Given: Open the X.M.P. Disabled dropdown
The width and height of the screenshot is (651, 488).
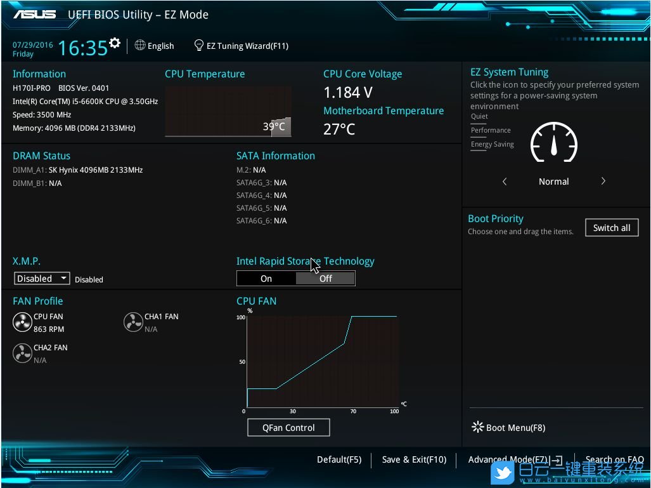Looking at the screenshot, I should (x=42, y=279).
